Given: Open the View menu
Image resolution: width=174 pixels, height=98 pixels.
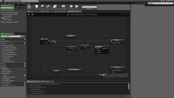Looking at the screenshot, I should [x=14, y=3].
